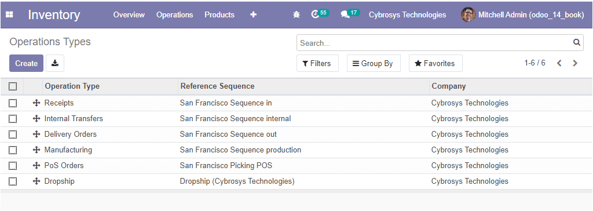This screenshot has width=593, height=211.
Task: Click the Create button
Action: pos(26,63)
